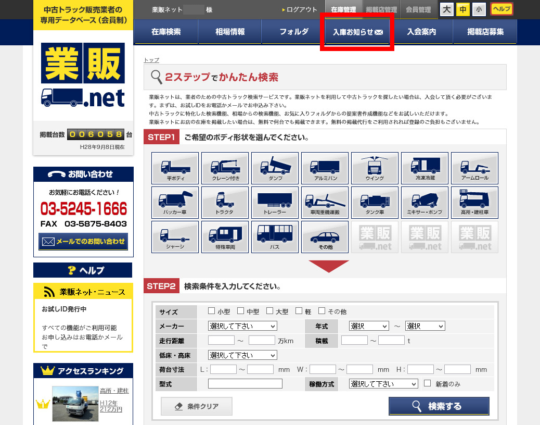Switch to 在庫管理 top tab

coord(343,10)
